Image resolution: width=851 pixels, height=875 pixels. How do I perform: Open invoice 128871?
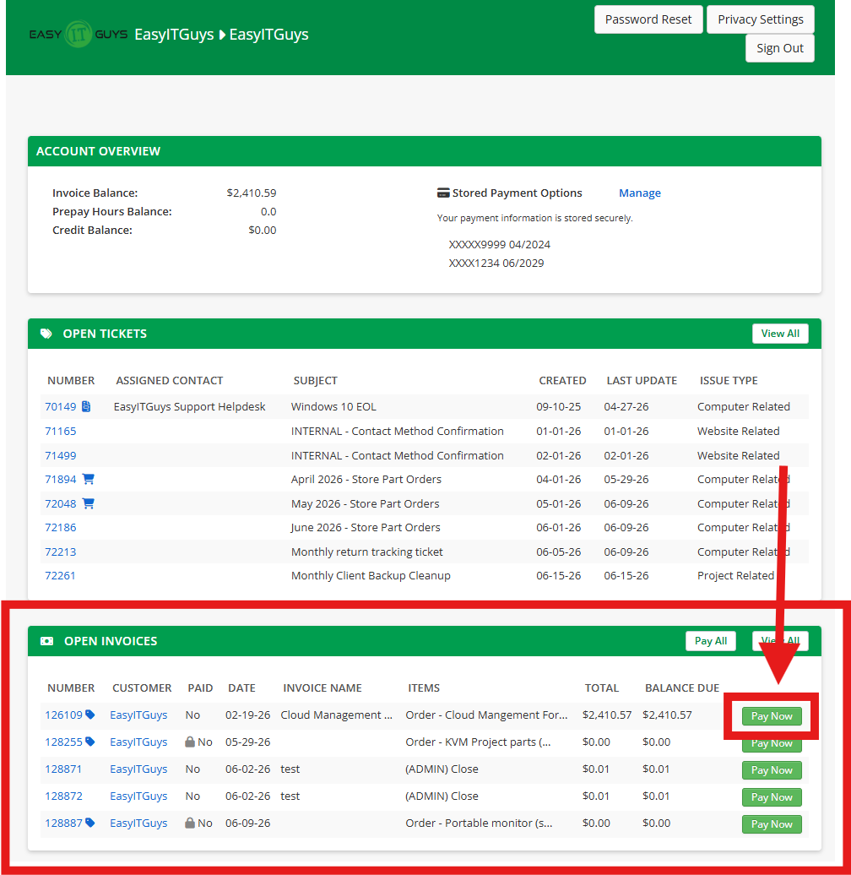click(x=63, y=769)
